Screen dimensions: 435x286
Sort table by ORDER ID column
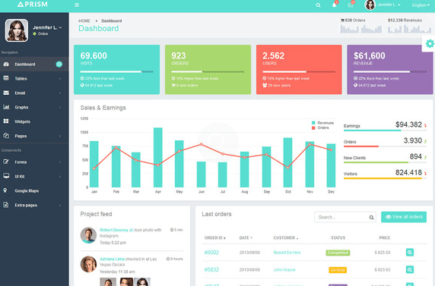tap(215, 237)
